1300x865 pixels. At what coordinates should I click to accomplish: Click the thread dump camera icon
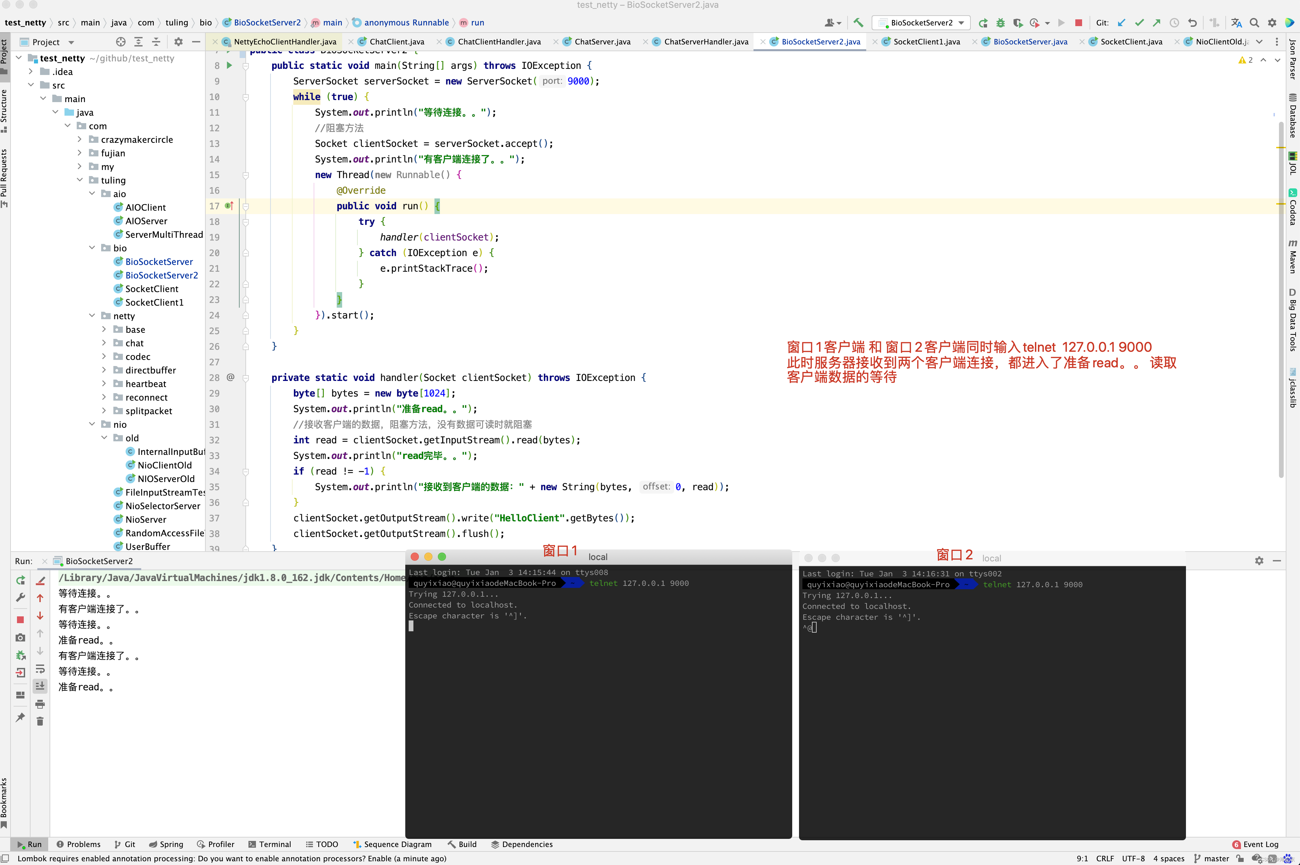(x=20, y=638)
